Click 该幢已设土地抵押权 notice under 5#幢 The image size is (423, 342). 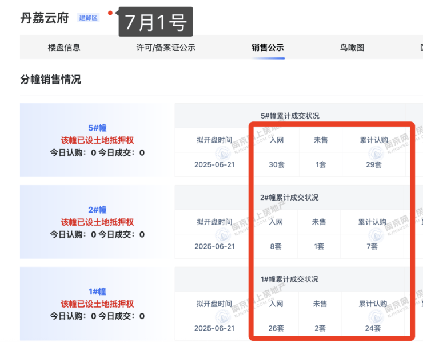pos(97,140)
